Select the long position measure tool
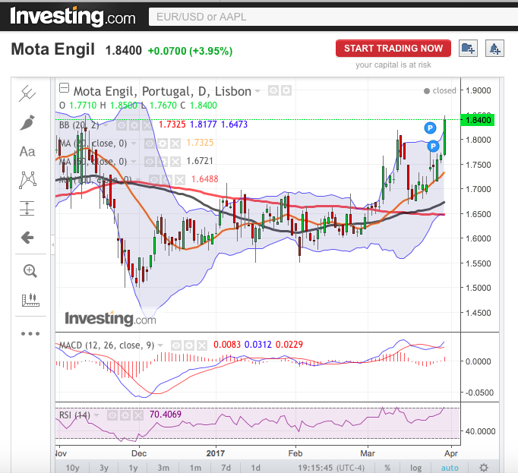Screen dimensions: 518x473 [27, 209]
